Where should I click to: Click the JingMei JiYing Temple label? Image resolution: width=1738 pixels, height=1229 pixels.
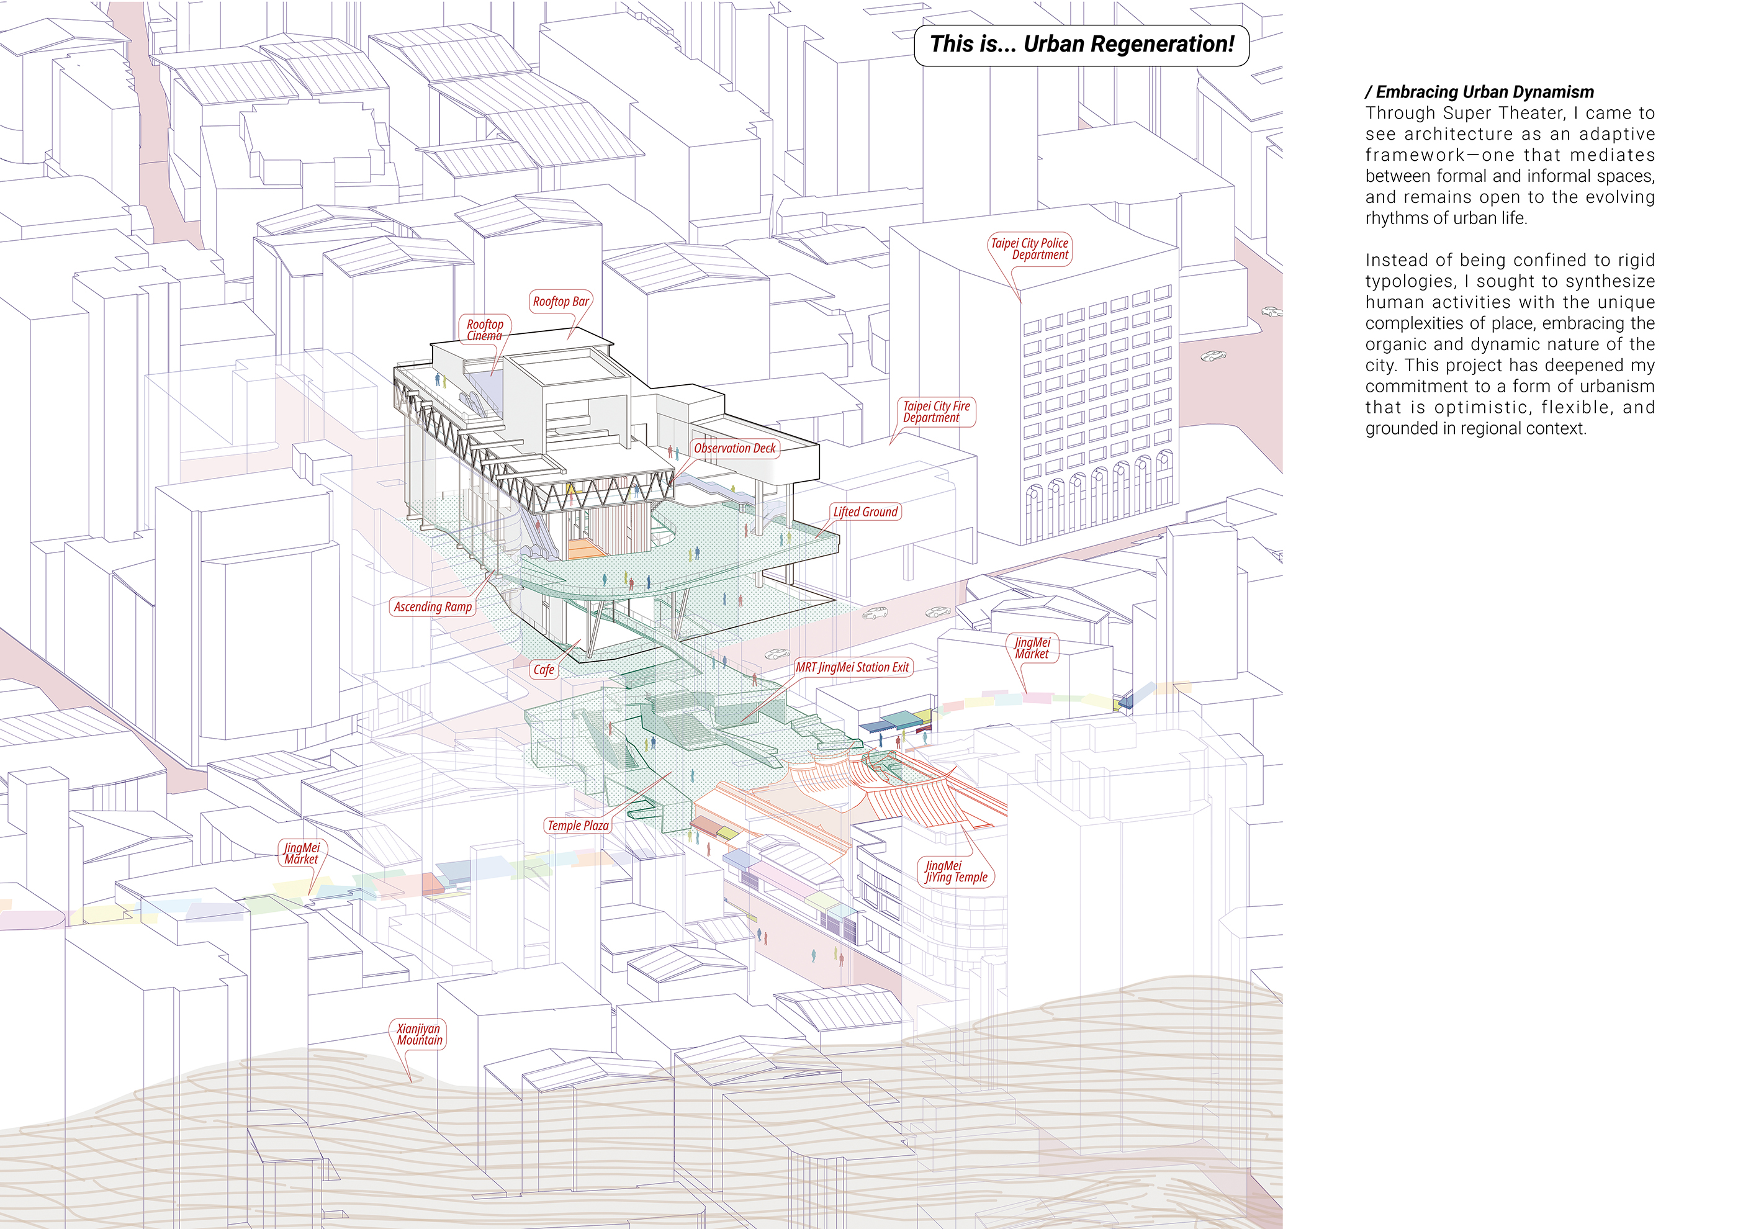pyautogui.click(x=955, y=871)
